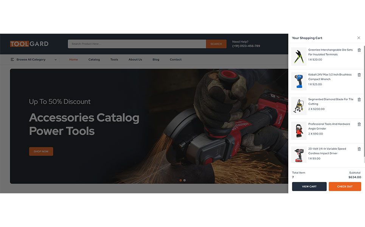
Task: Remove Greenlee Die Sets item with trash icon
Action: pos(359,50)
